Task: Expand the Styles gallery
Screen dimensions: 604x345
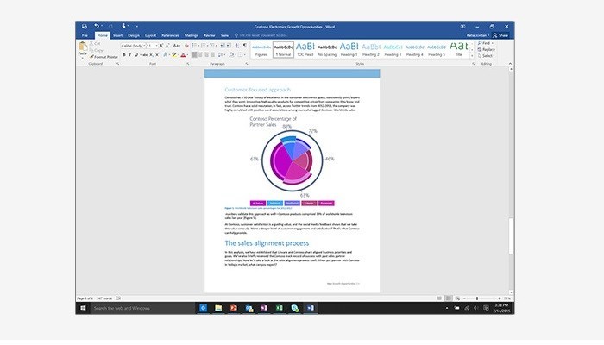Action: 473,57
